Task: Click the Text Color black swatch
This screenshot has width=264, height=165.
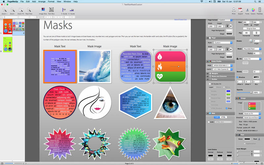Action: 247,139
